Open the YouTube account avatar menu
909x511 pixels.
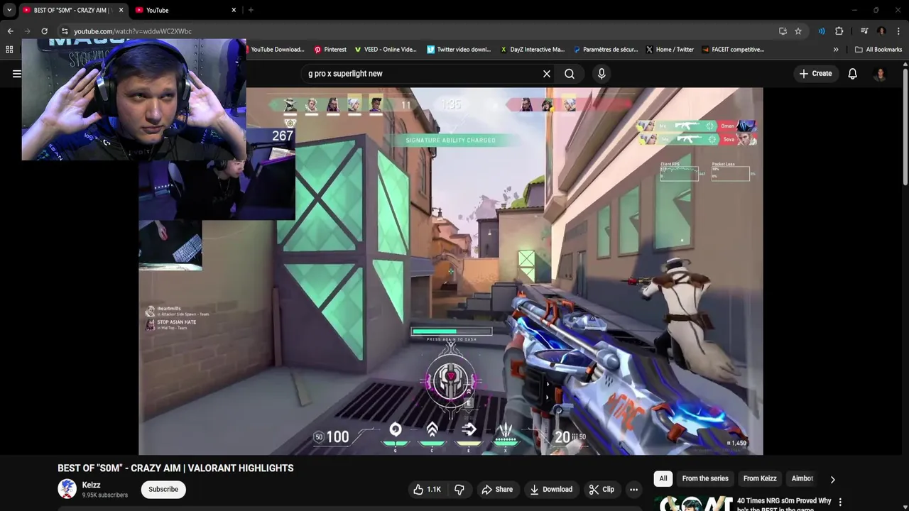click(x=880, y=74)
